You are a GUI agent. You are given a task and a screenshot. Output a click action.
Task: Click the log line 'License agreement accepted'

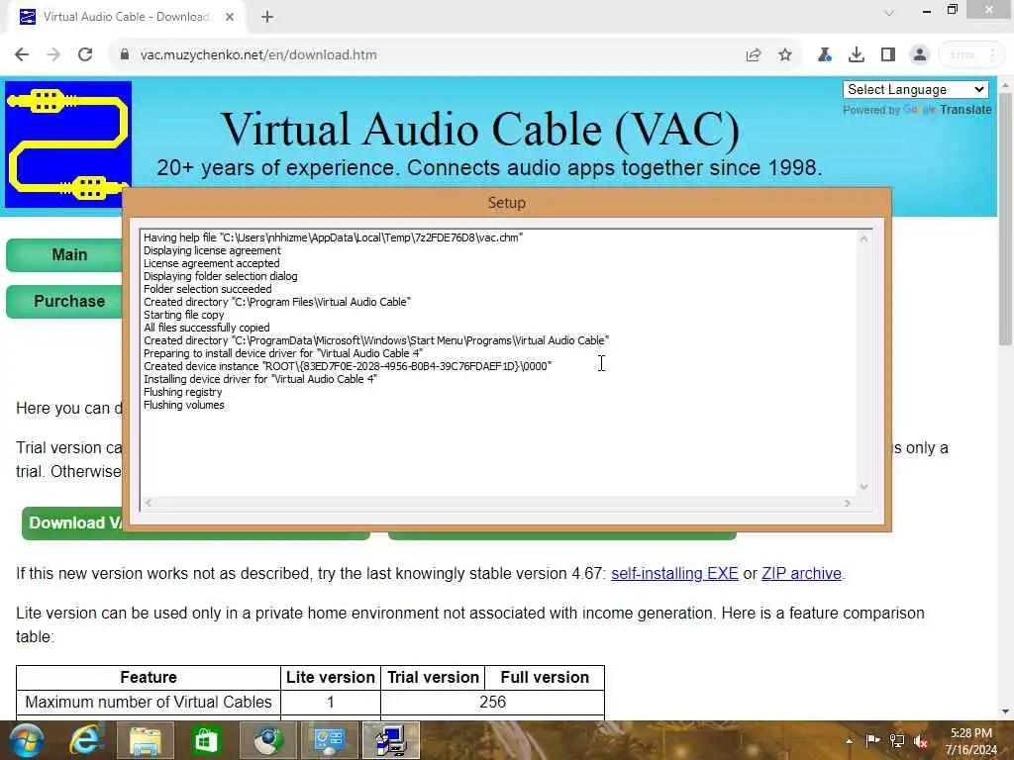pos(212,263)
